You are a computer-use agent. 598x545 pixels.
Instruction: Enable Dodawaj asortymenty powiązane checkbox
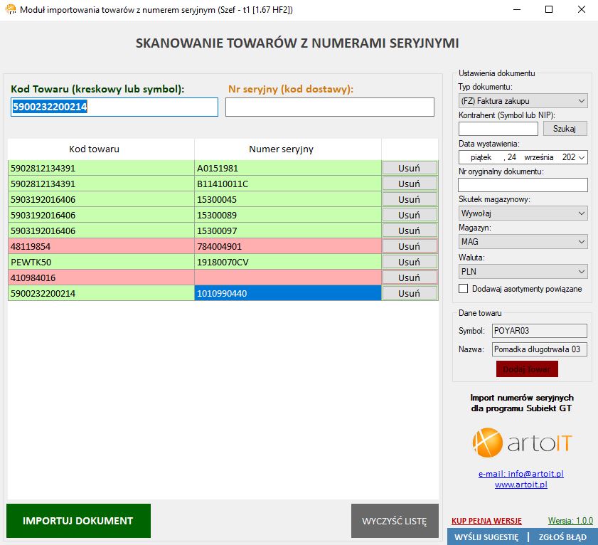point(464,289)
